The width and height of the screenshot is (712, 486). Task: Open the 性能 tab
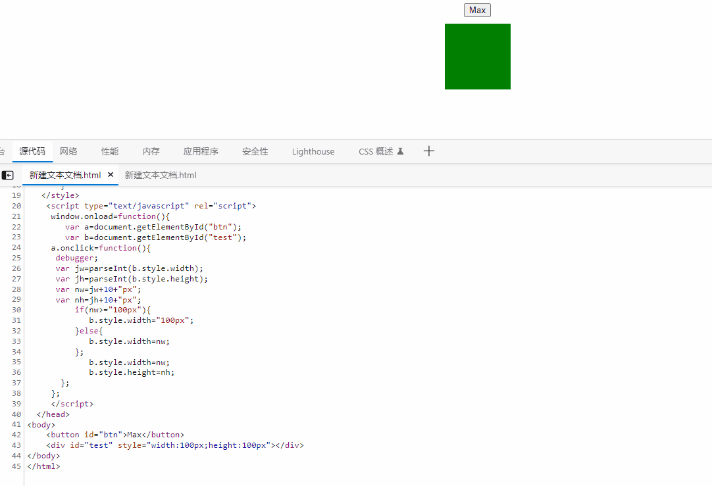tap(110, 151)
